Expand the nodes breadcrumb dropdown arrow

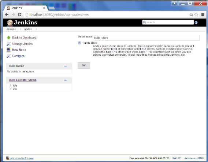coord(36,29)
